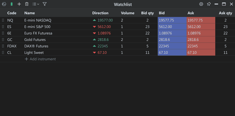Screen dimensions: 235x116
Task: Select the E-mini S&P 500 row
Action: click(37, 27)
